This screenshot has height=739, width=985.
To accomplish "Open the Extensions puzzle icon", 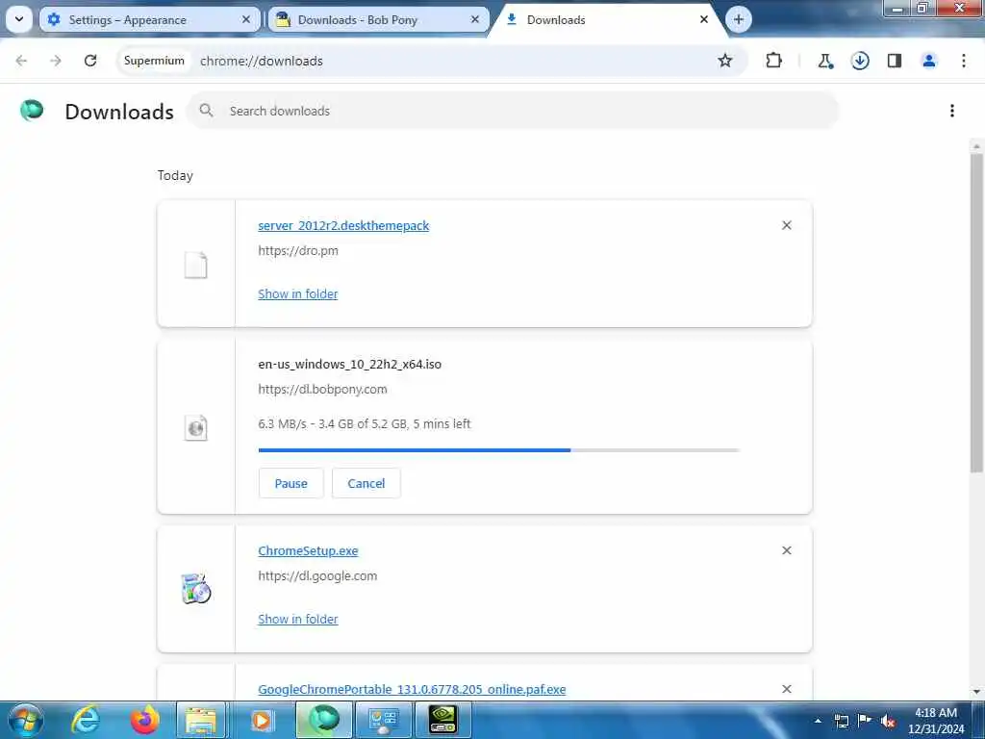I will point(774,61).
